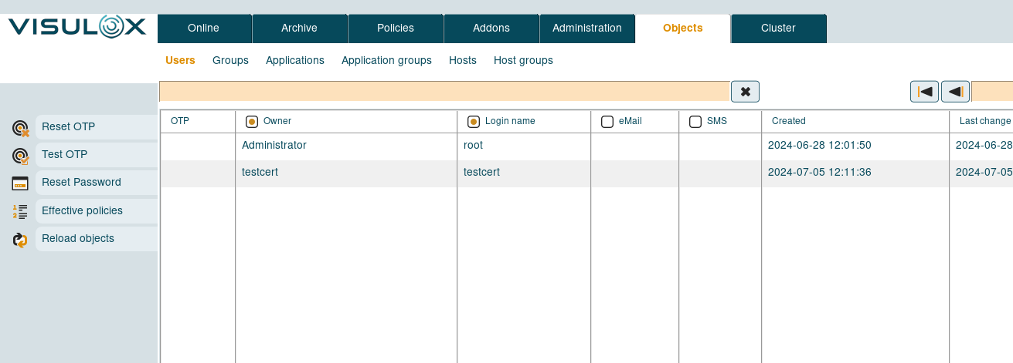
Task: Toggle the Login name column checkbox
Action: [474, 122]
